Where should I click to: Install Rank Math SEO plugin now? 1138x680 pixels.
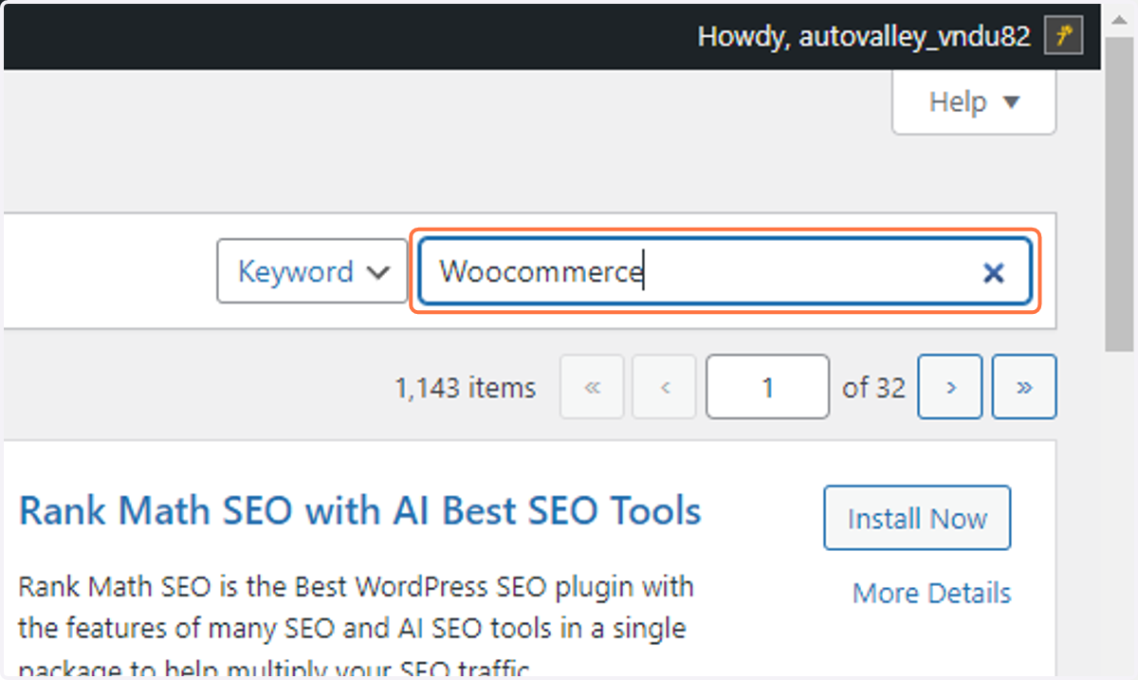pyautogui.click(x=917, y=518)
